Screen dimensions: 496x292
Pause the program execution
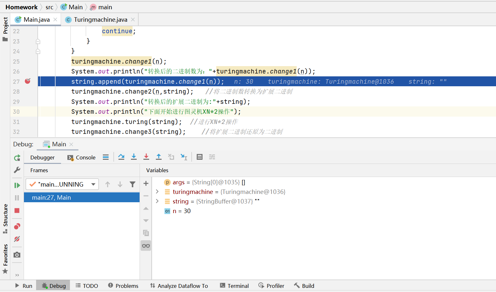point(17,198)
